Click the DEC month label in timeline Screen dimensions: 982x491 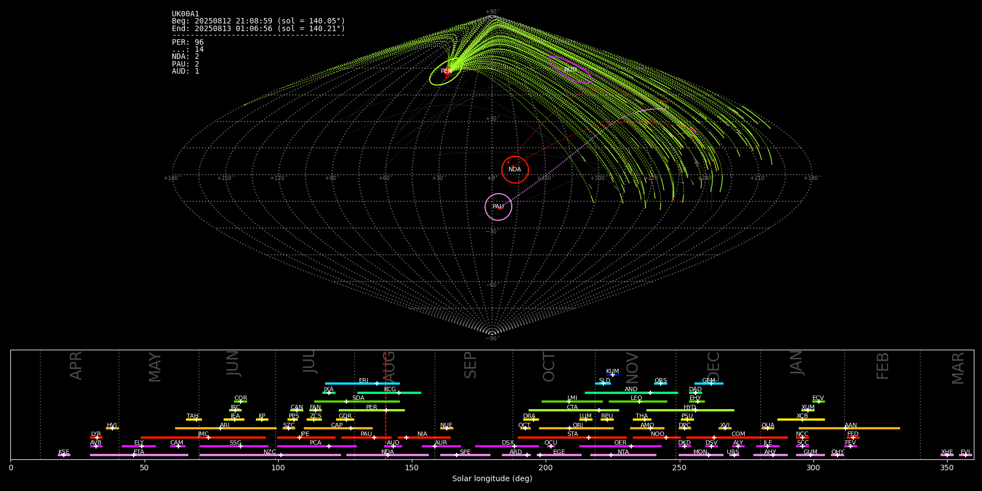[714, 367]
